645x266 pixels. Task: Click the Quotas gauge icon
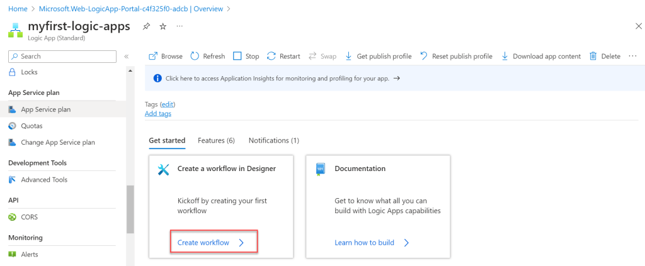click(x=13, y=126)
